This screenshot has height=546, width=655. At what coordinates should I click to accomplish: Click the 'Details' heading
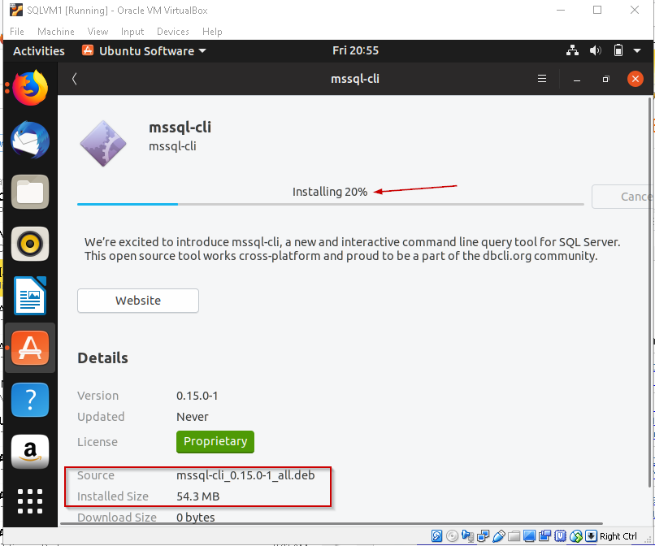pyautogui.click(x=102, y=358)
